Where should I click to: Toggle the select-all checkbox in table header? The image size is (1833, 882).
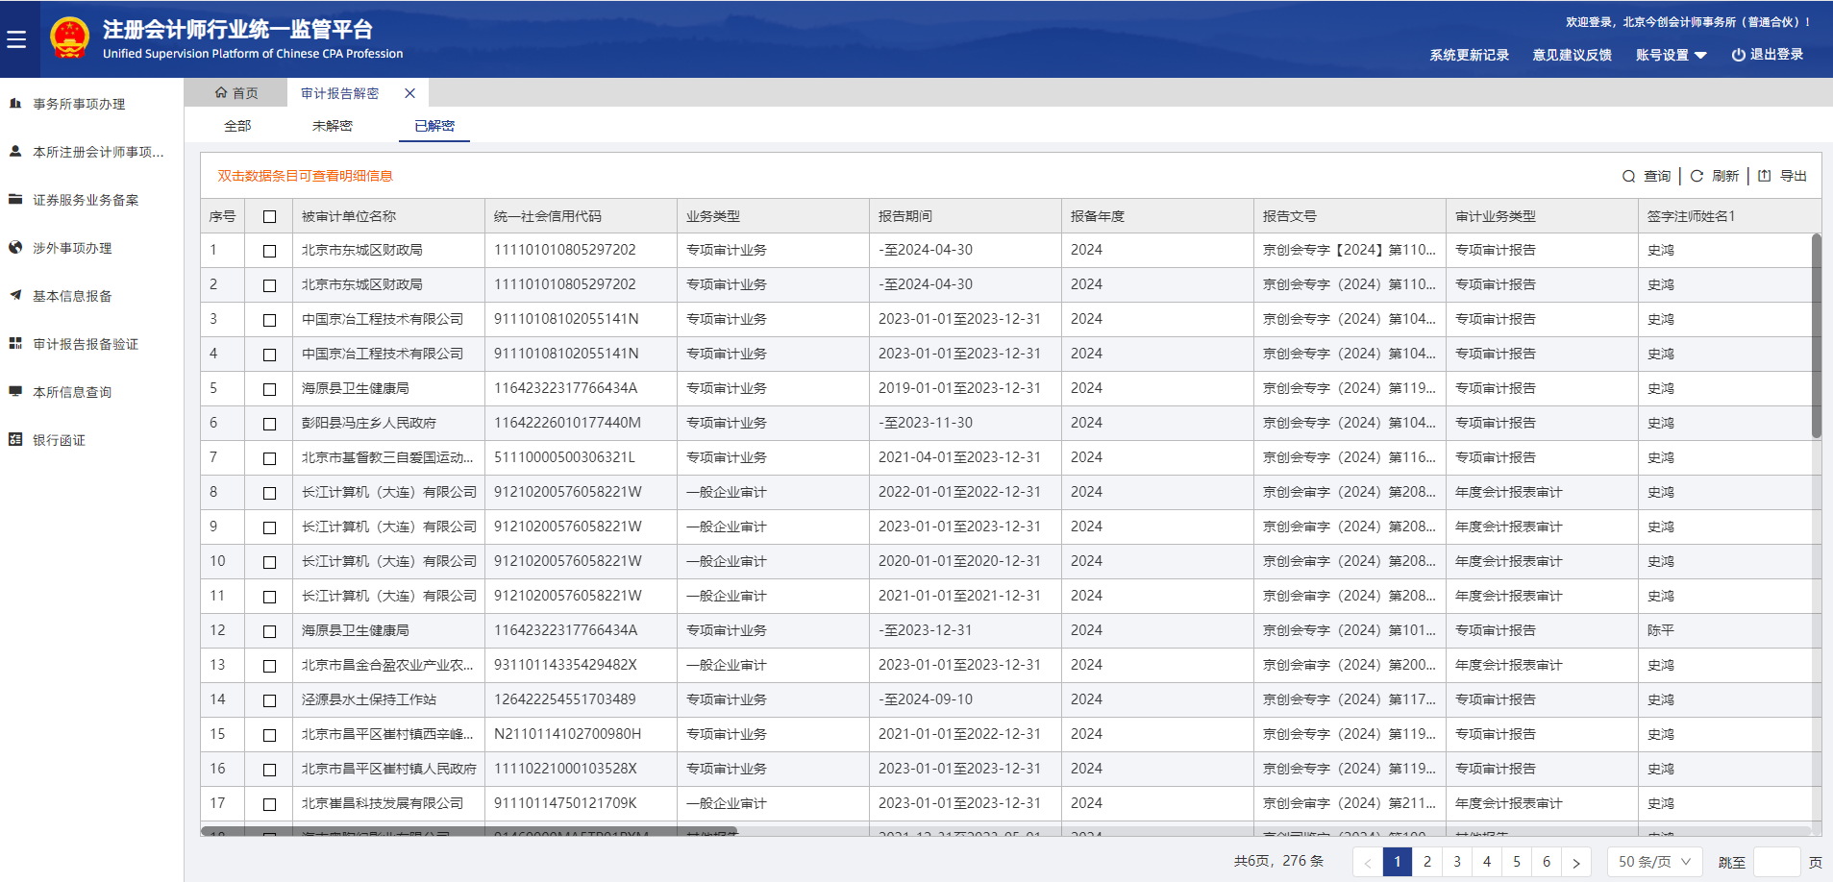(269, 217)
